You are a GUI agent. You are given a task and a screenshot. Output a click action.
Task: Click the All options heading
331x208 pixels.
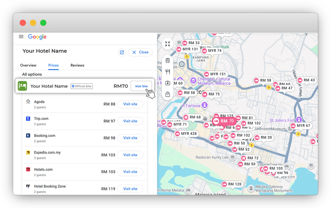pos(32,74)
